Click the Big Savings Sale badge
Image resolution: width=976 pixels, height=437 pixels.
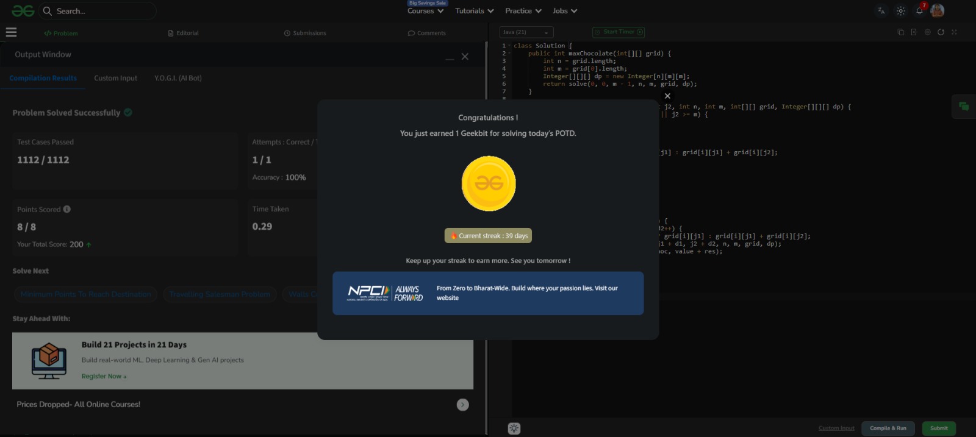[x=428, y=3]
